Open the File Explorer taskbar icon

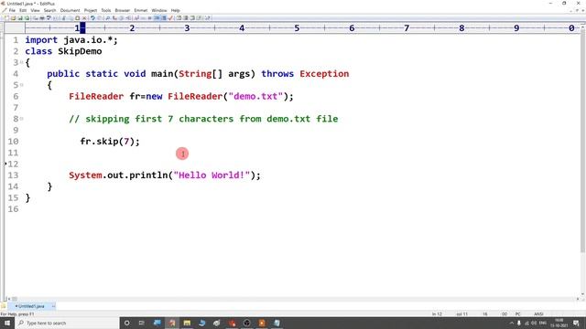point(187,323)
